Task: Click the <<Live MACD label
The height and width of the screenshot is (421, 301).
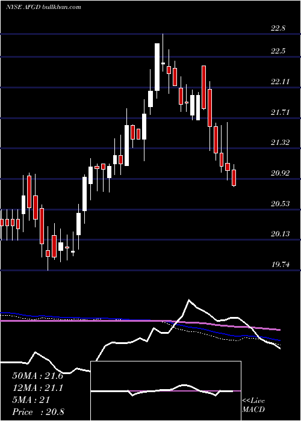Action: (253, 405)
